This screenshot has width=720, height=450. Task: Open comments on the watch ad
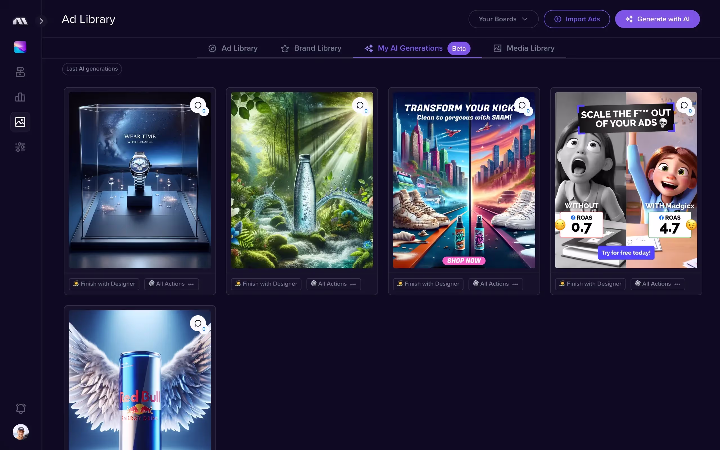point(198,105)
